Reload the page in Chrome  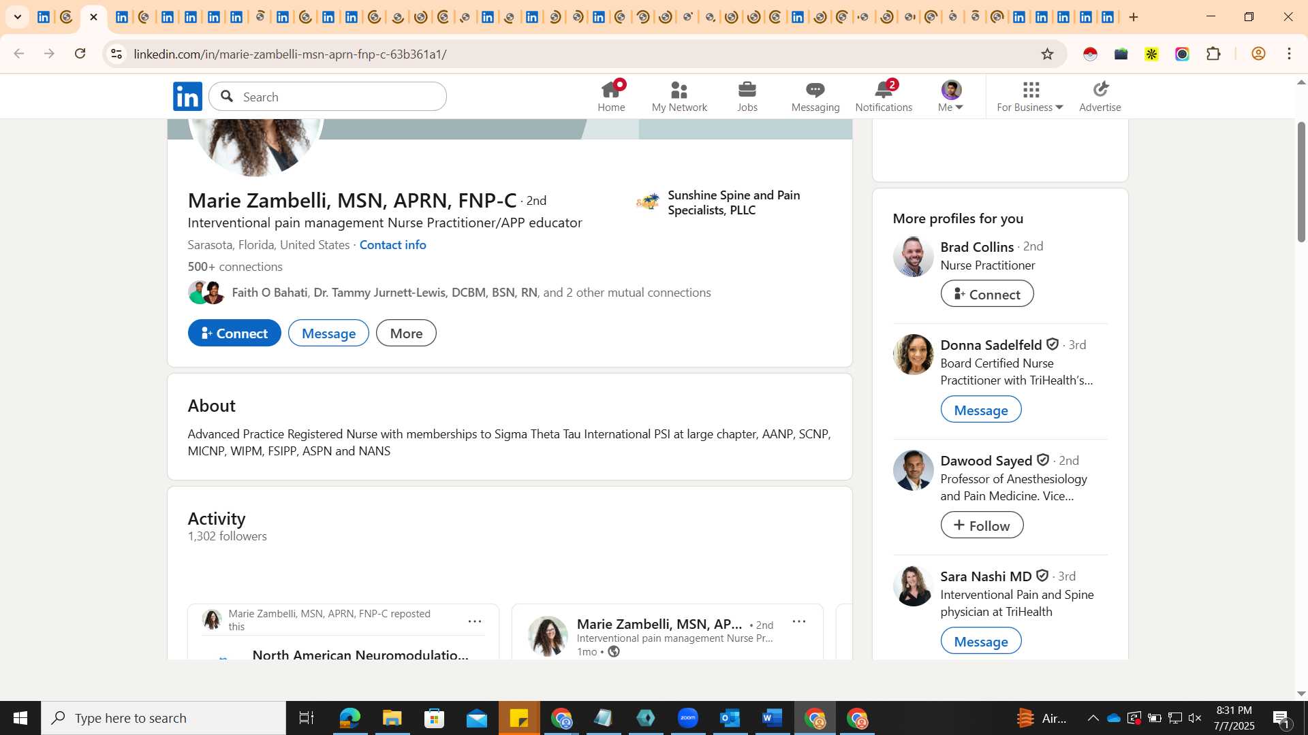[x=80, y=54]
